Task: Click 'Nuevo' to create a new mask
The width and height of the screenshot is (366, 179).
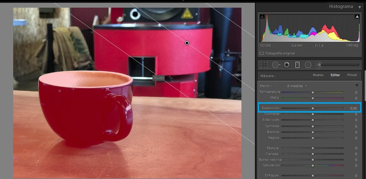Action: pyautogui.click(x=318, y=75)
